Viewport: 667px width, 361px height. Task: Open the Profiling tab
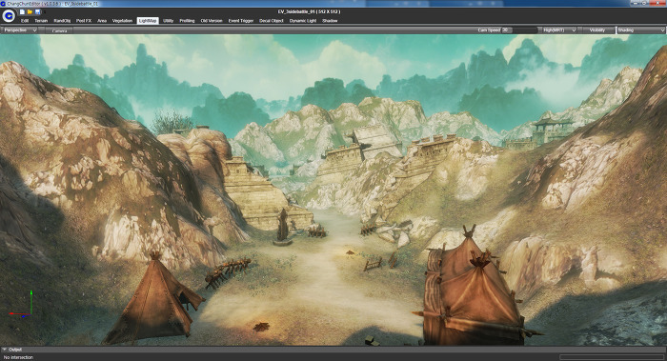pos(187,20)
